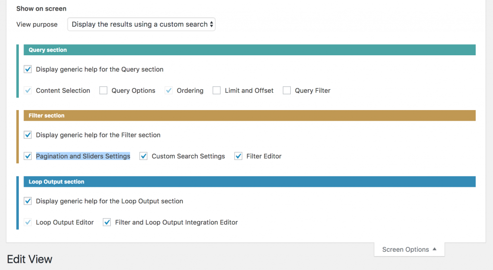Click the Limit and Offset label text
Viewport: 493px width, 270px height.
click(249, 91)
